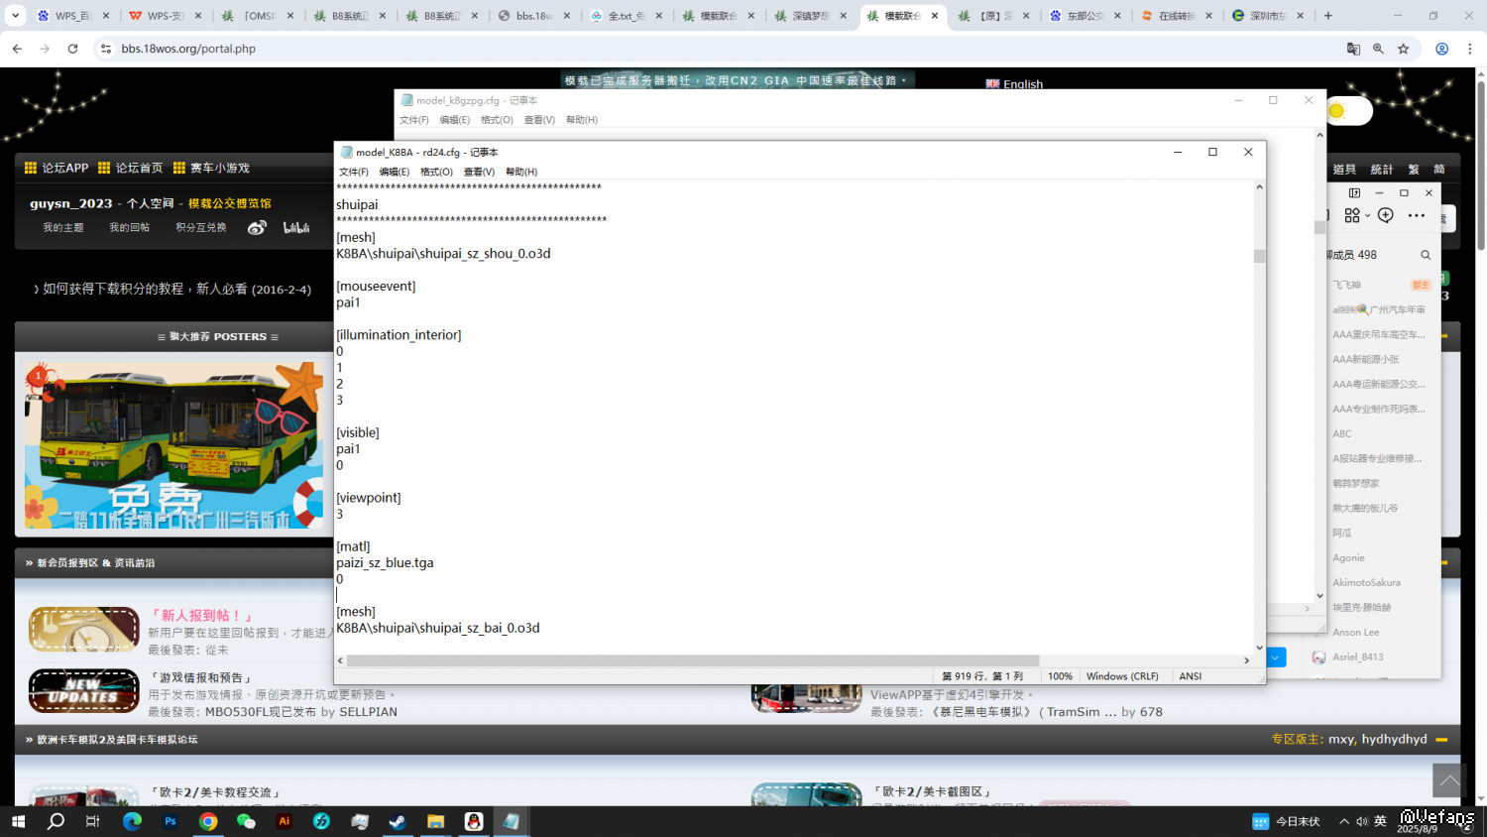Click the scroll-to-top arrow on the forum page
Screen dimensions: 1487x837
coord(1449,780)
